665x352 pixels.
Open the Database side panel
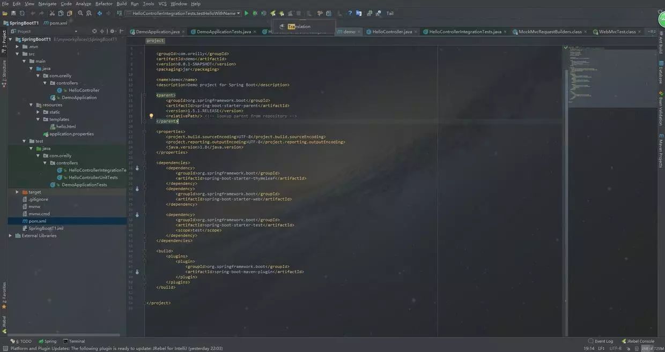661,72
